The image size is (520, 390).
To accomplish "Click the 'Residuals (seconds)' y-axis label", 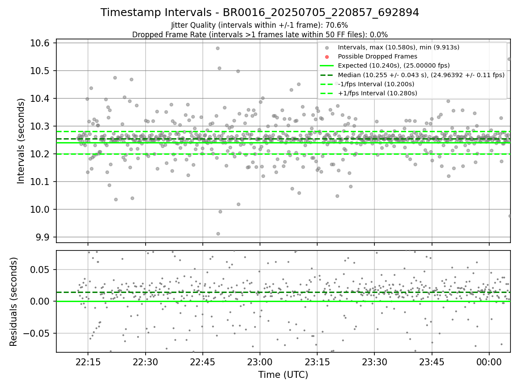I will point(13,302).
